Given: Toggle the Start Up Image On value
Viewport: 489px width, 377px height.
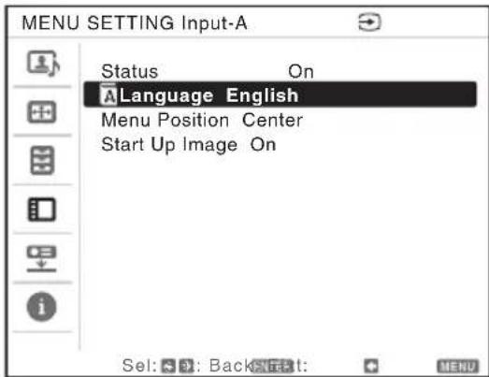Looking at the screenshot, I should pyautogui.click(x=264, y=145).
